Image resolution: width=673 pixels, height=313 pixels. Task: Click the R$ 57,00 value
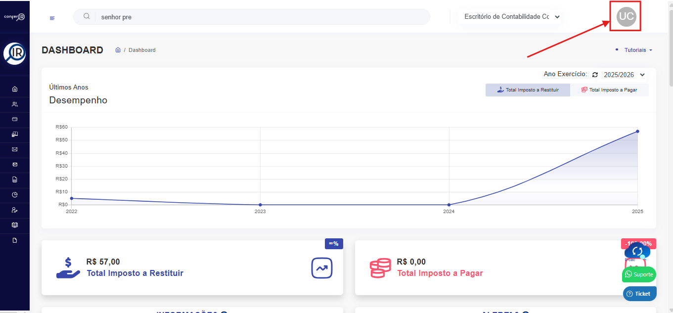[x=103, y=262]
